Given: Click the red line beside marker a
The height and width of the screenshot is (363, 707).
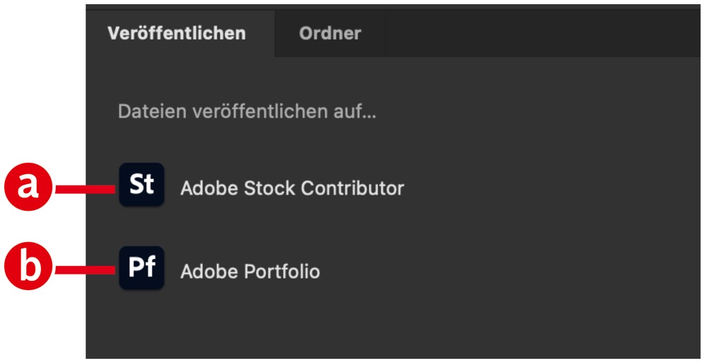Looking at the screenshot, I should pos(85,188).
